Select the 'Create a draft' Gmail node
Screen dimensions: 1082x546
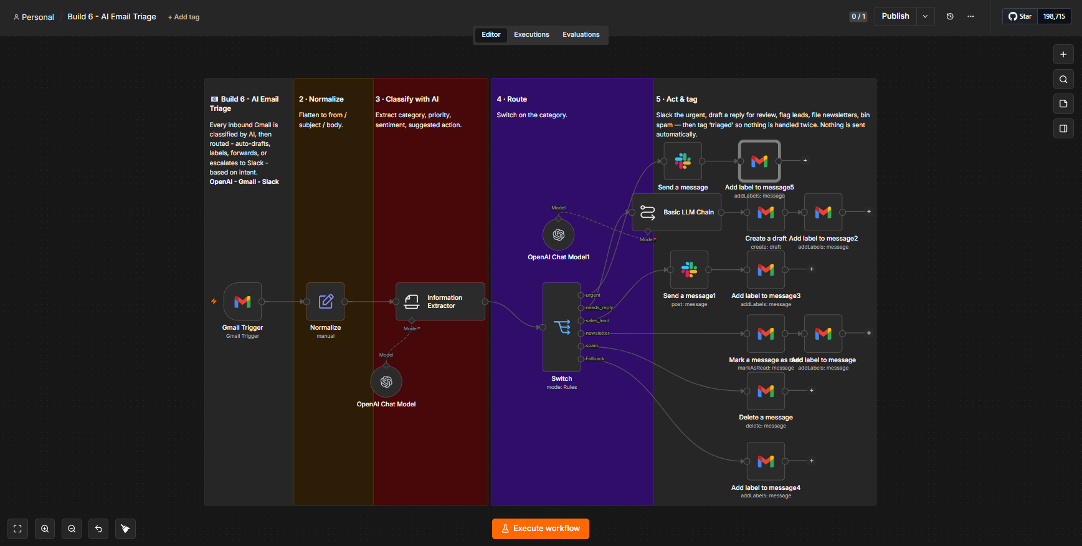(x=766, y=213)
